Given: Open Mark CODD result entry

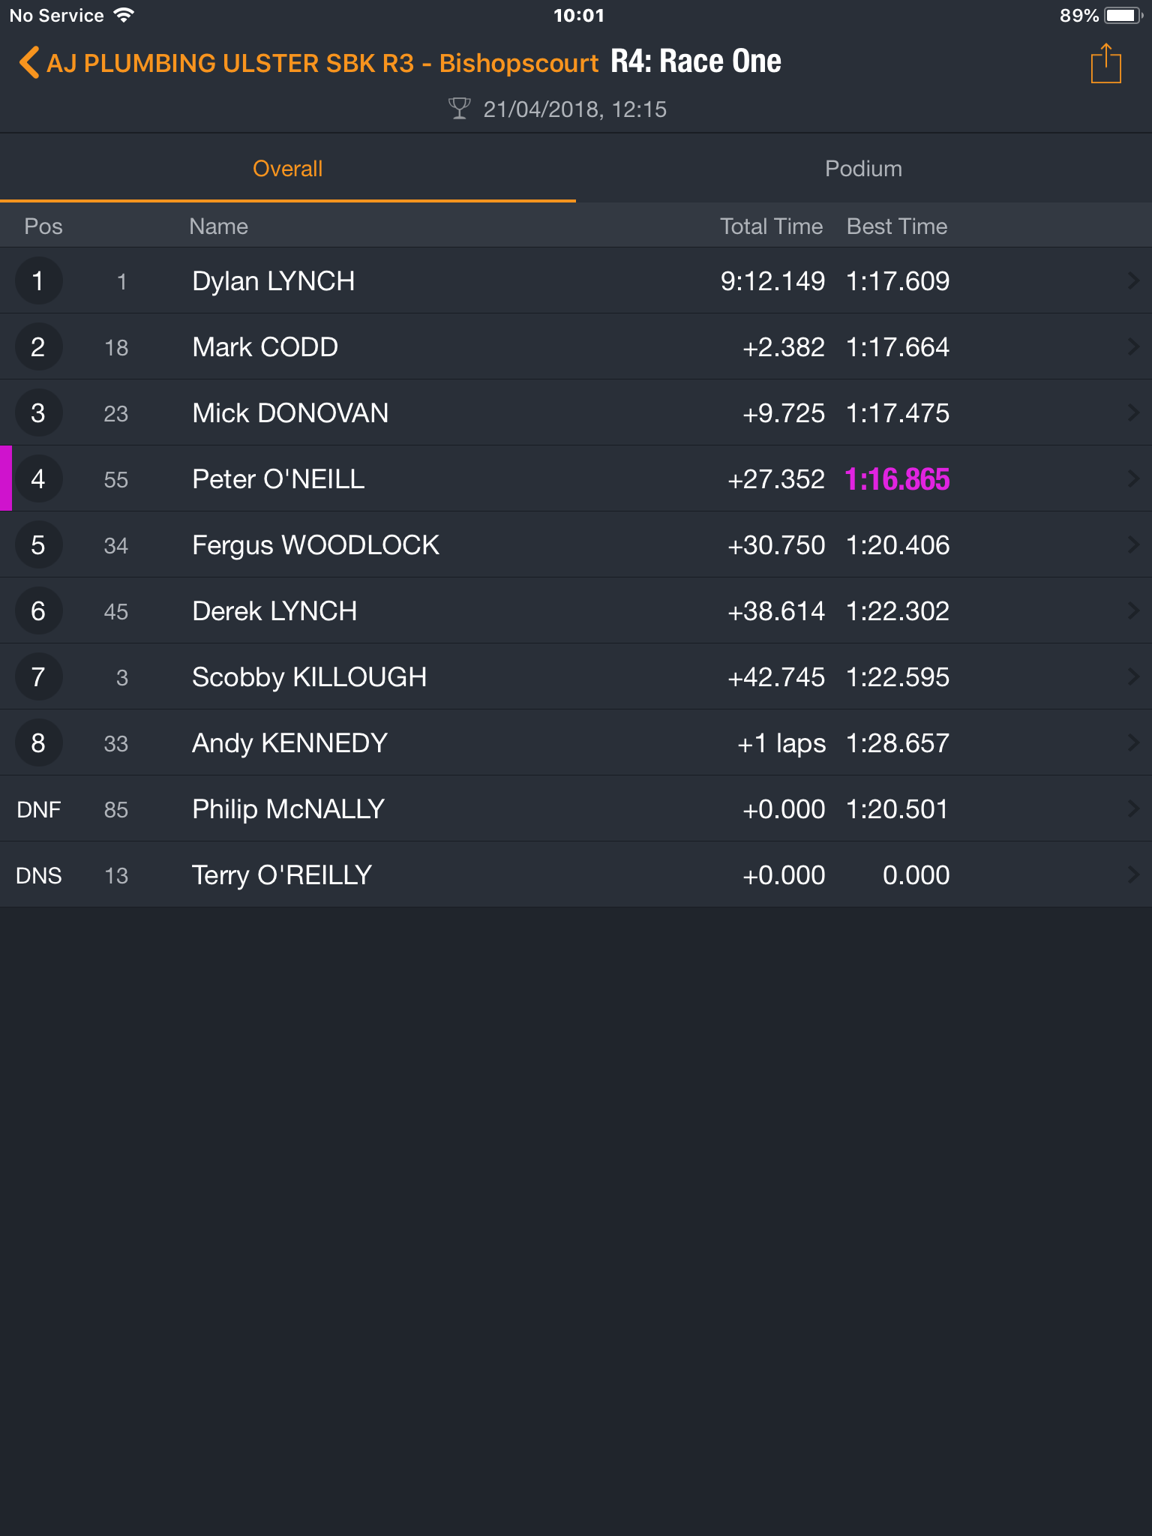Looking at the screenshot, I should pyautogui.click(x=576, y=346).
